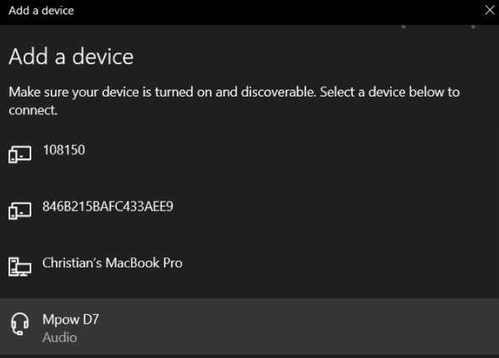This screenshot has height=358, width=499.
Task: Click the computer icon for Christian's MacBook Pro
Action: tap(19, 267)
